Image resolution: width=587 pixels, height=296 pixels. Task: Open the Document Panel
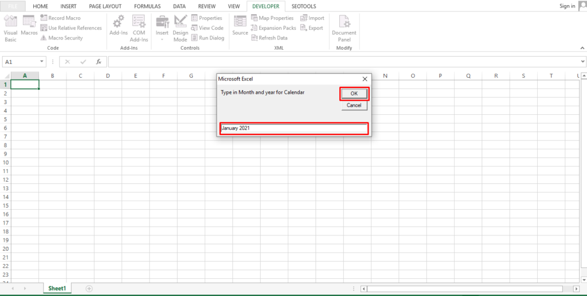pyautogui.click(x=344, y=29)
